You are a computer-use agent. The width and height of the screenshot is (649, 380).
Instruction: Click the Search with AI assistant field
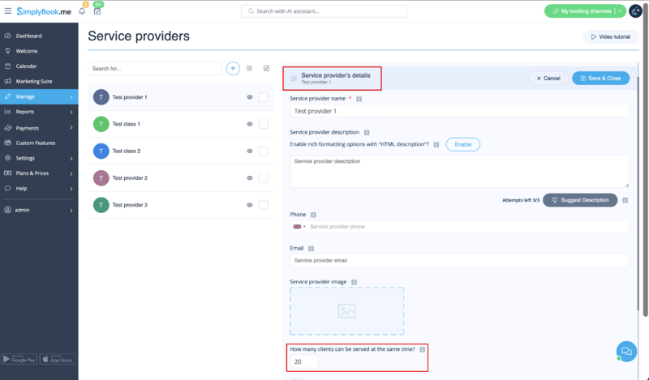click(x=324, y=11)
